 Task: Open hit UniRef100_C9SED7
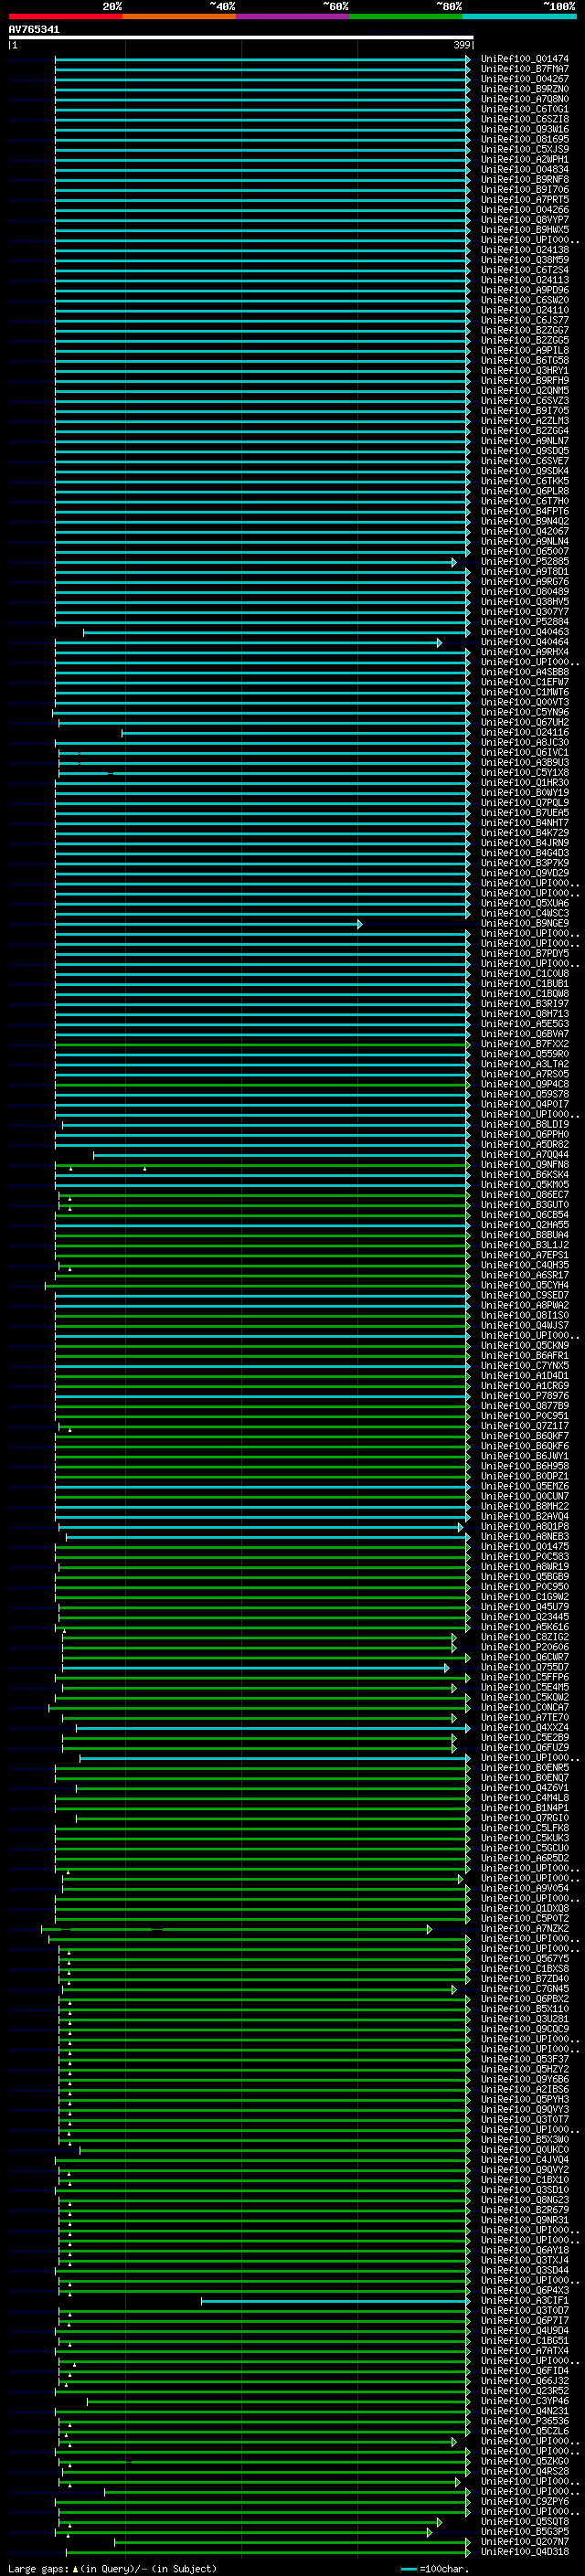[525, 1296]
